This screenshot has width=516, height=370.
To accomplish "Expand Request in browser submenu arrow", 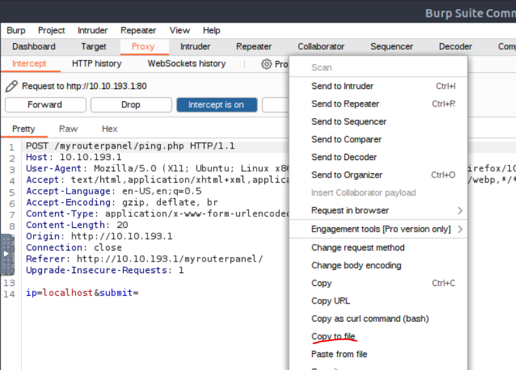I will pyautogui.click(x=460, y=211).
